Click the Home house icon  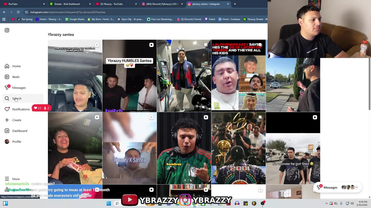click(7, 66)
